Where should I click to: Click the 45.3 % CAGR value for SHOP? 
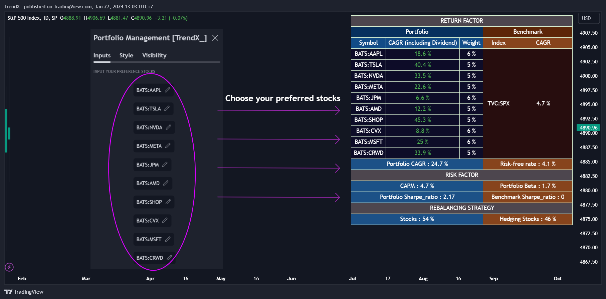[423, 120]
